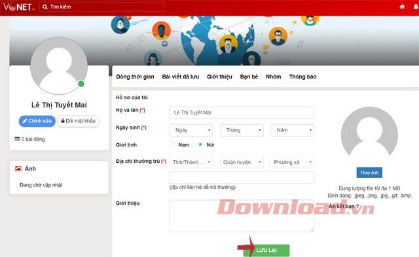Screen dimensions: 419x257
Task: Click the green LƯU LẠI save button
Action: 266,250
